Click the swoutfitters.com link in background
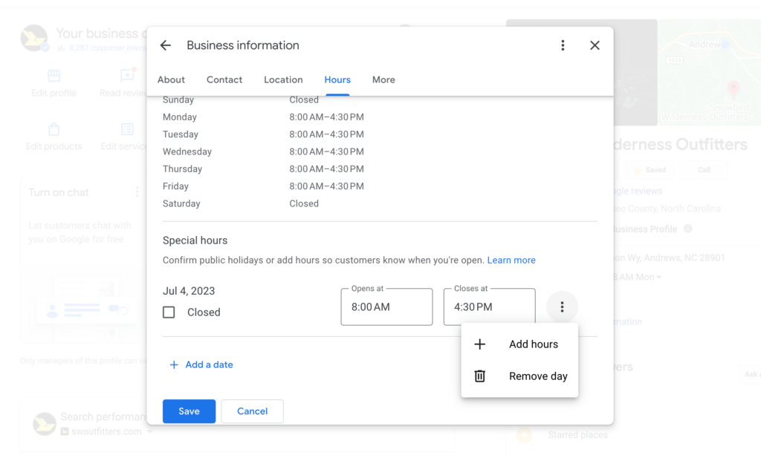761x458 pixels. click(x=107, y=431)
